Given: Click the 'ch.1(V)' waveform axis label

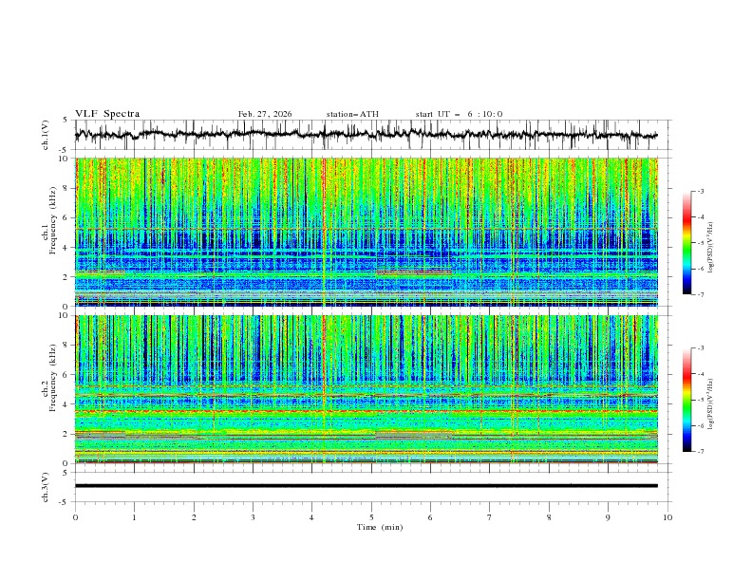Looking at the screenshot, I should click(46, 135).
